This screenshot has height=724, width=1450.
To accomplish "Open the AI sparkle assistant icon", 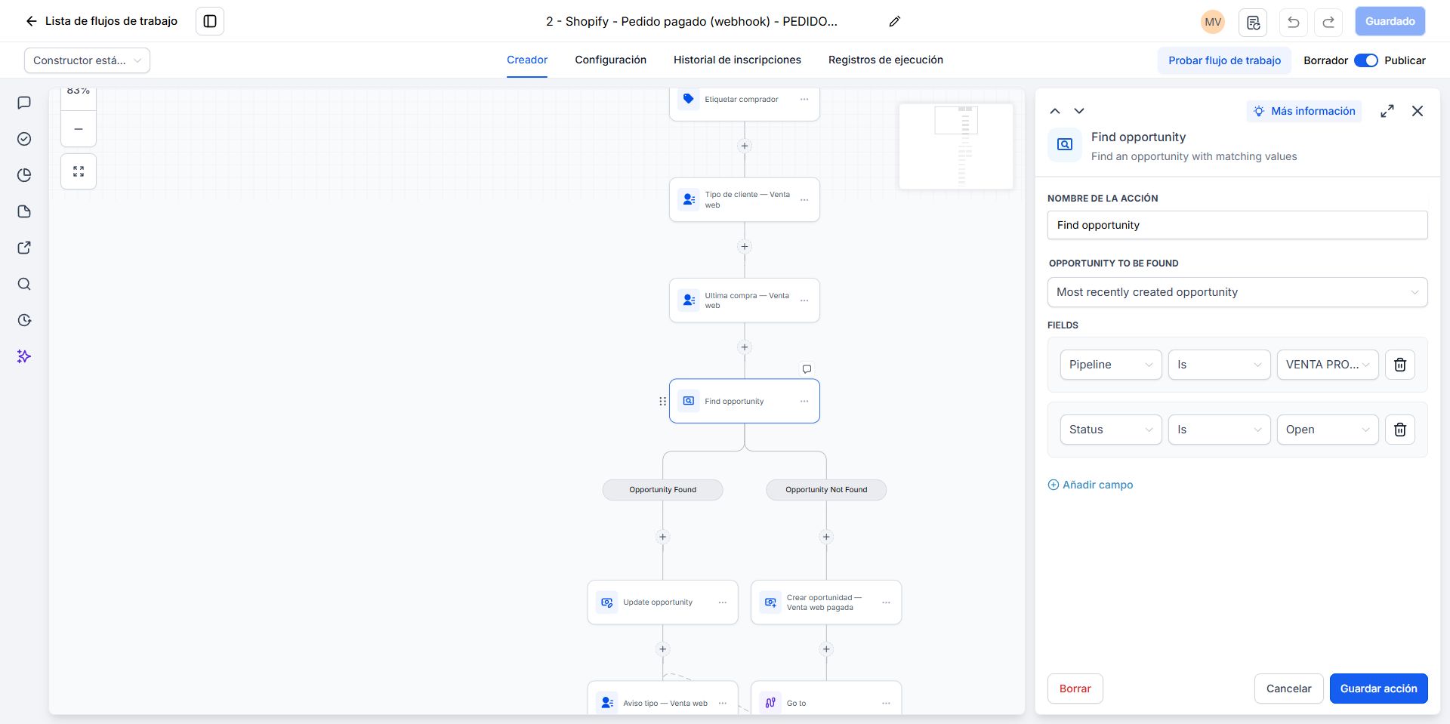I will coord(24,356).
